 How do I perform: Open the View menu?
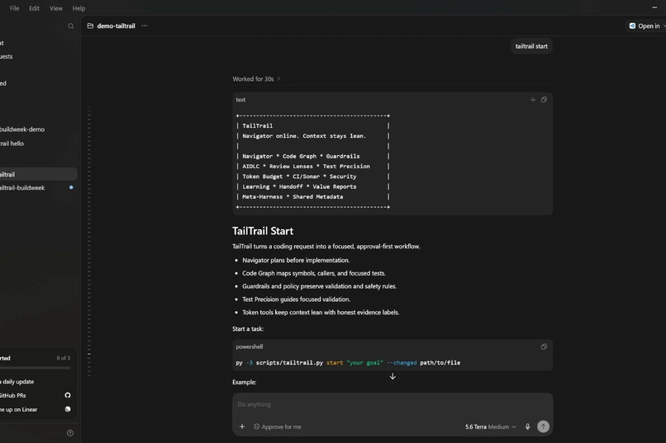pos(55,8)
